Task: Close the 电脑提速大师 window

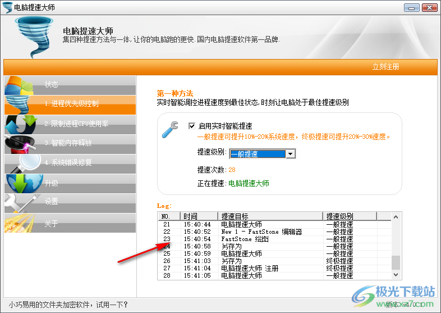Action: (x=429, y=8)
